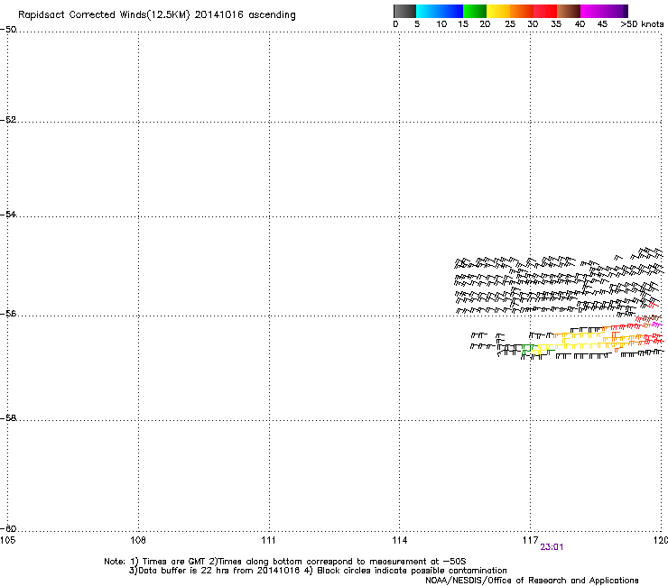The width and height of the screenshot is (668, 586).
Task: Click legend tick label '40'
Action: coord(580,24)
